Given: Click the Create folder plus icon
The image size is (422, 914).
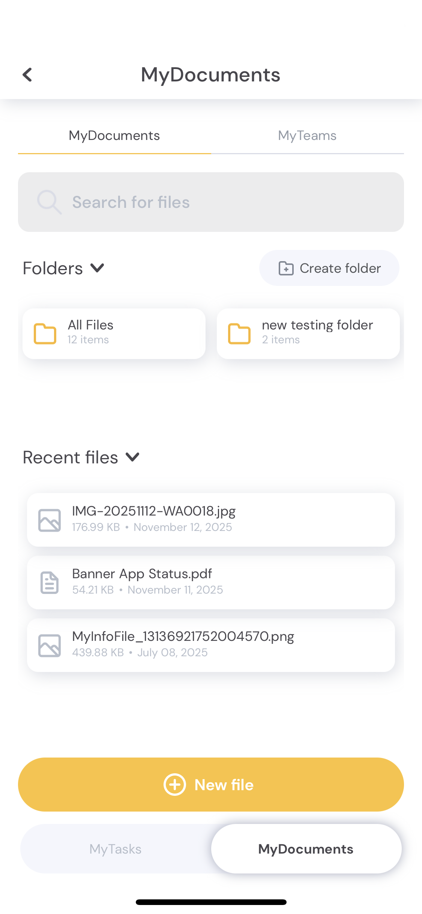Looking at the screenshot, I should coord(286,268).
